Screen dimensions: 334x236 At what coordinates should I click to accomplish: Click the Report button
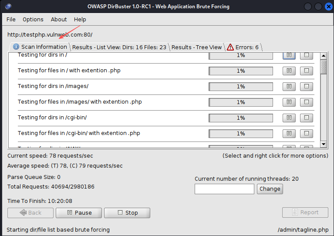(305, 212)
